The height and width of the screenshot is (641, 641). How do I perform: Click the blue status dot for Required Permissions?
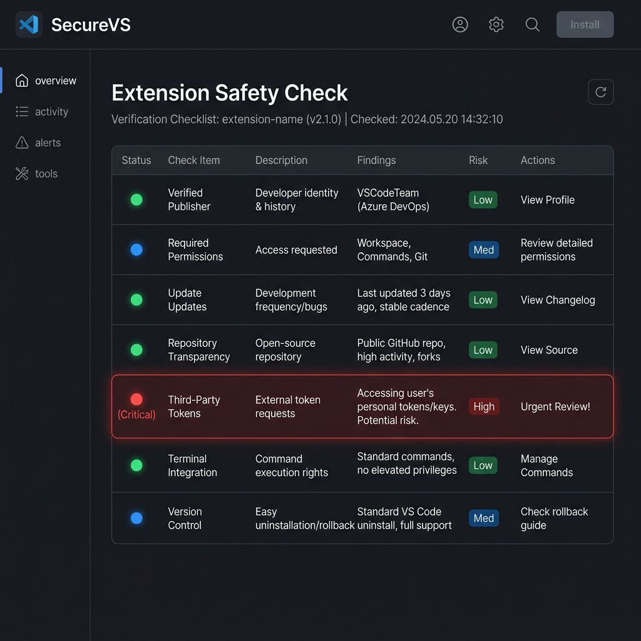[136, 249]
